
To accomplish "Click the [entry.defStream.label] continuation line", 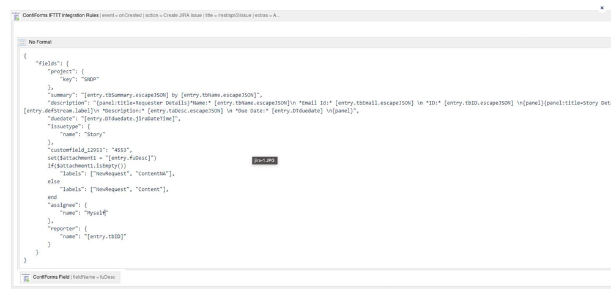I will pos(191,111).
